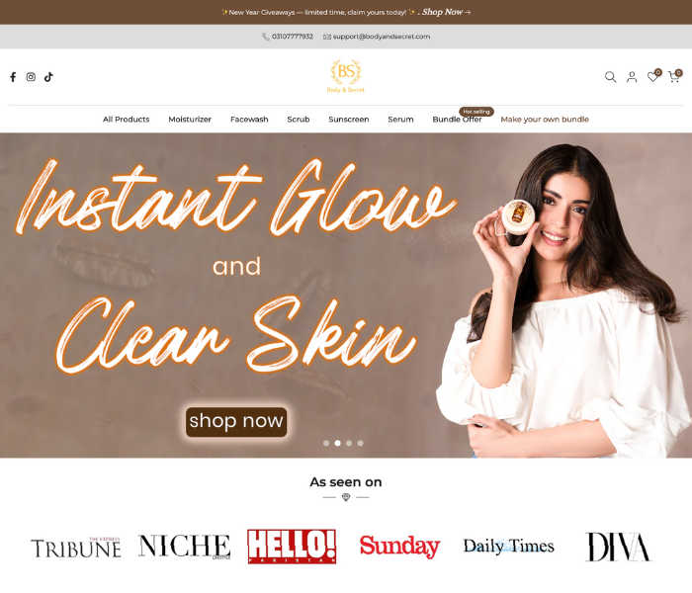Viewport: 692px width, 593px height.
Task: Go to the Bundle Offer page
Action: click(x=457, y=120)
